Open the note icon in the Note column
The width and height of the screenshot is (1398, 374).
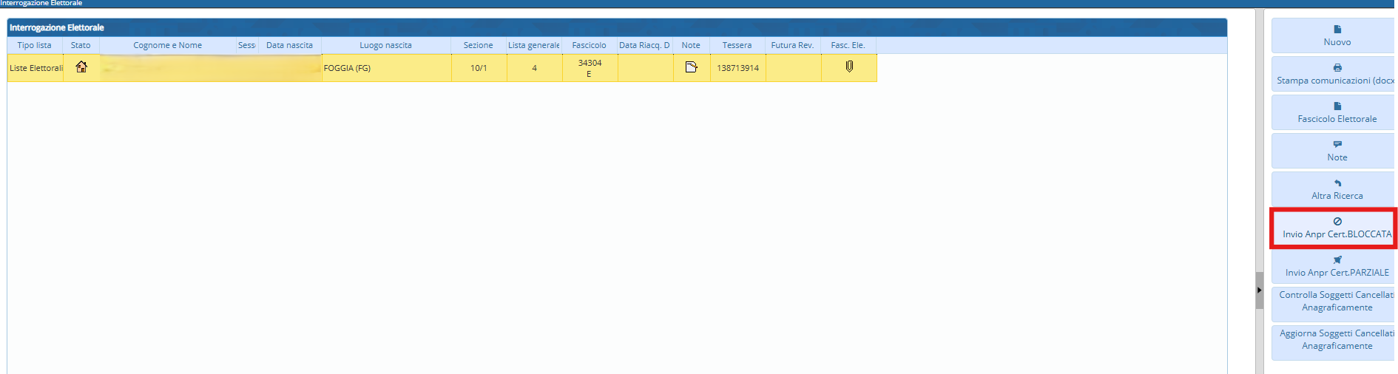click(691, 67)
